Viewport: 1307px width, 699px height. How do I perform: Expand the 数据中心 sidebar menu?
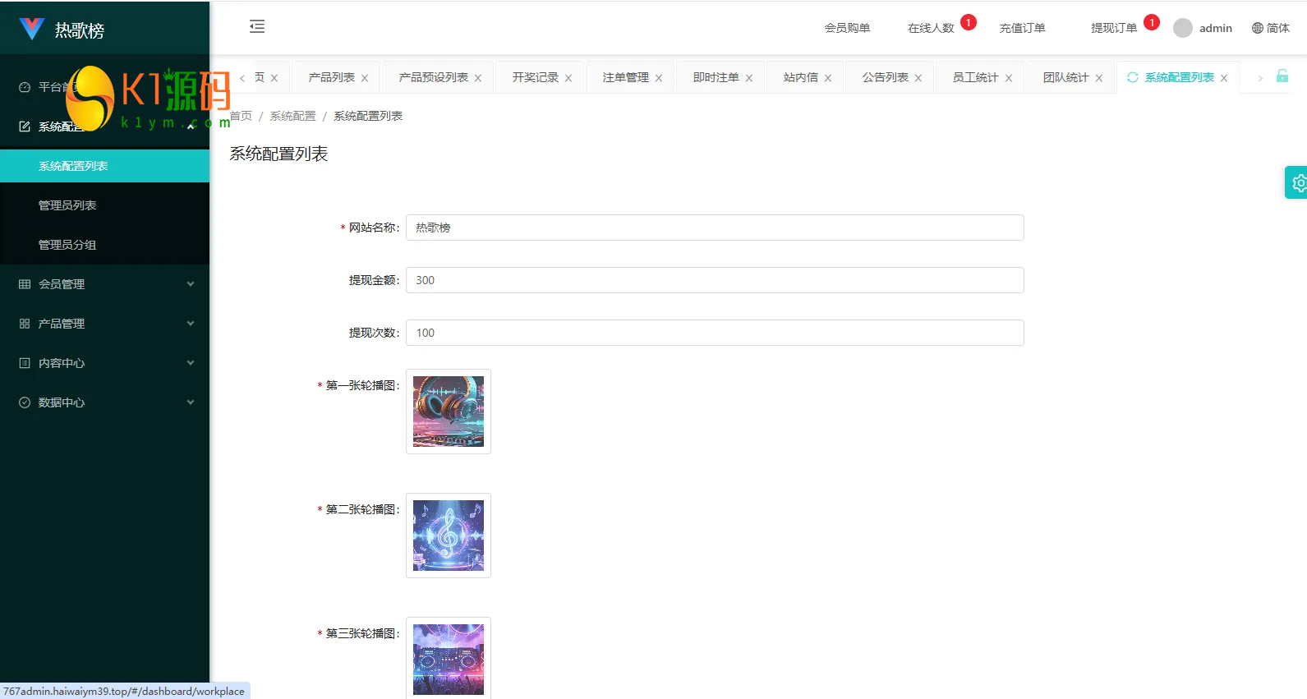(x=104, y=402)
